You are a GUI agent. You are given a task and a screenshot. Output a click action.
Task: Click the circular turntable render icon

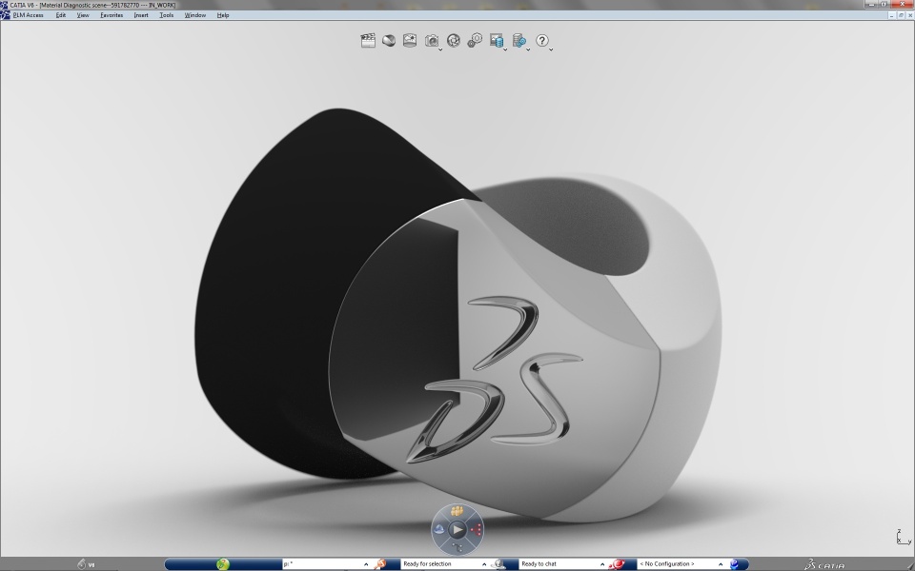point(454,40)
